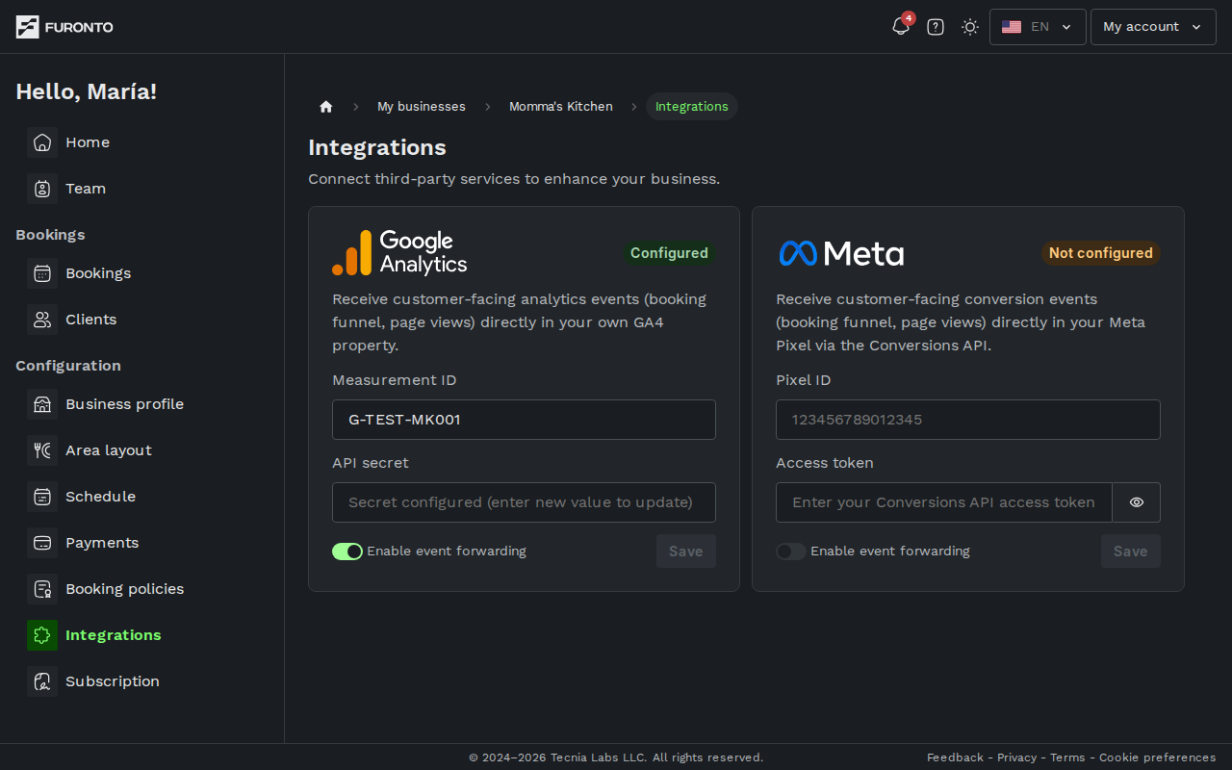Expand the My account menu
Screen dimensions: 1232x770
[1153, 27]
